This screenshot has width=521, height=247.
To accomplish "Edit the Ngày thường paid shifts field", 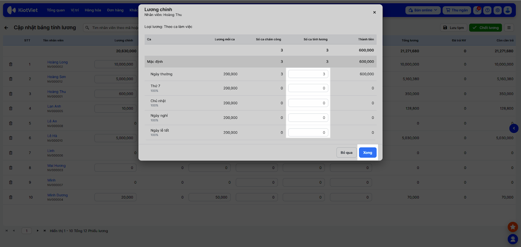I will (x=308, y=74).
